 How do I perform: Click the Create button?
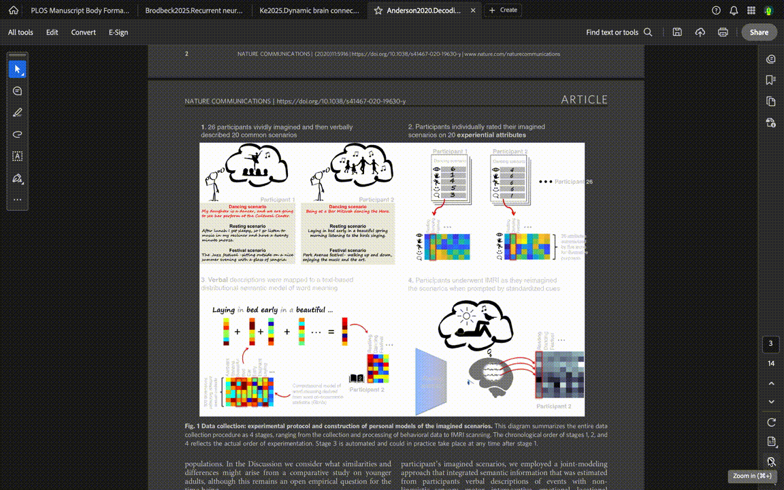pos(503,10)
